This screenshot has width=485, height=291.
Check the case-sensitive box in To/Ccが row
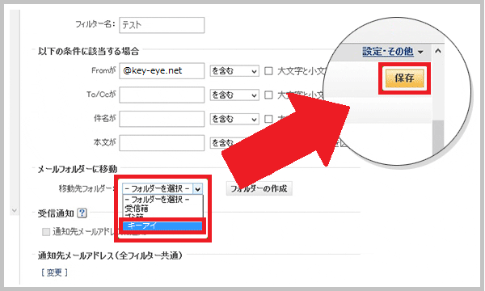(x=268, y=95)
